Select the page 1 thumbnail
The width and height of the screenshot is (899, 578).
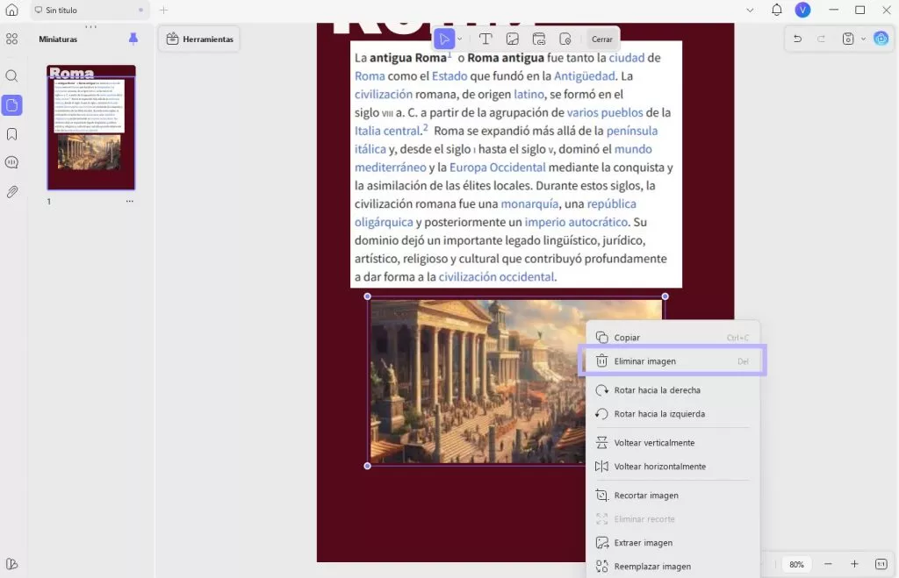pos(91,127)
